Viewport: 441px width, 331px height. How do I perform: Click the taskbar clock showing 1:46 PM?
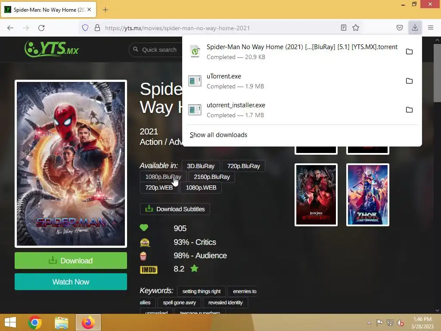422,323
